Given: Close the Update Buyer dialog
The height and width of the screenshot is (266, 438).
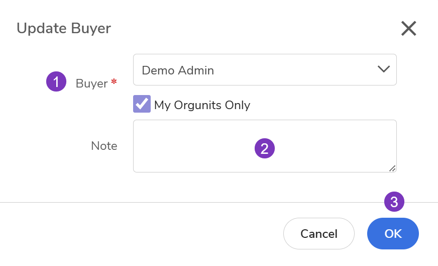Looking at the screenshot, I should click(409, 29).
